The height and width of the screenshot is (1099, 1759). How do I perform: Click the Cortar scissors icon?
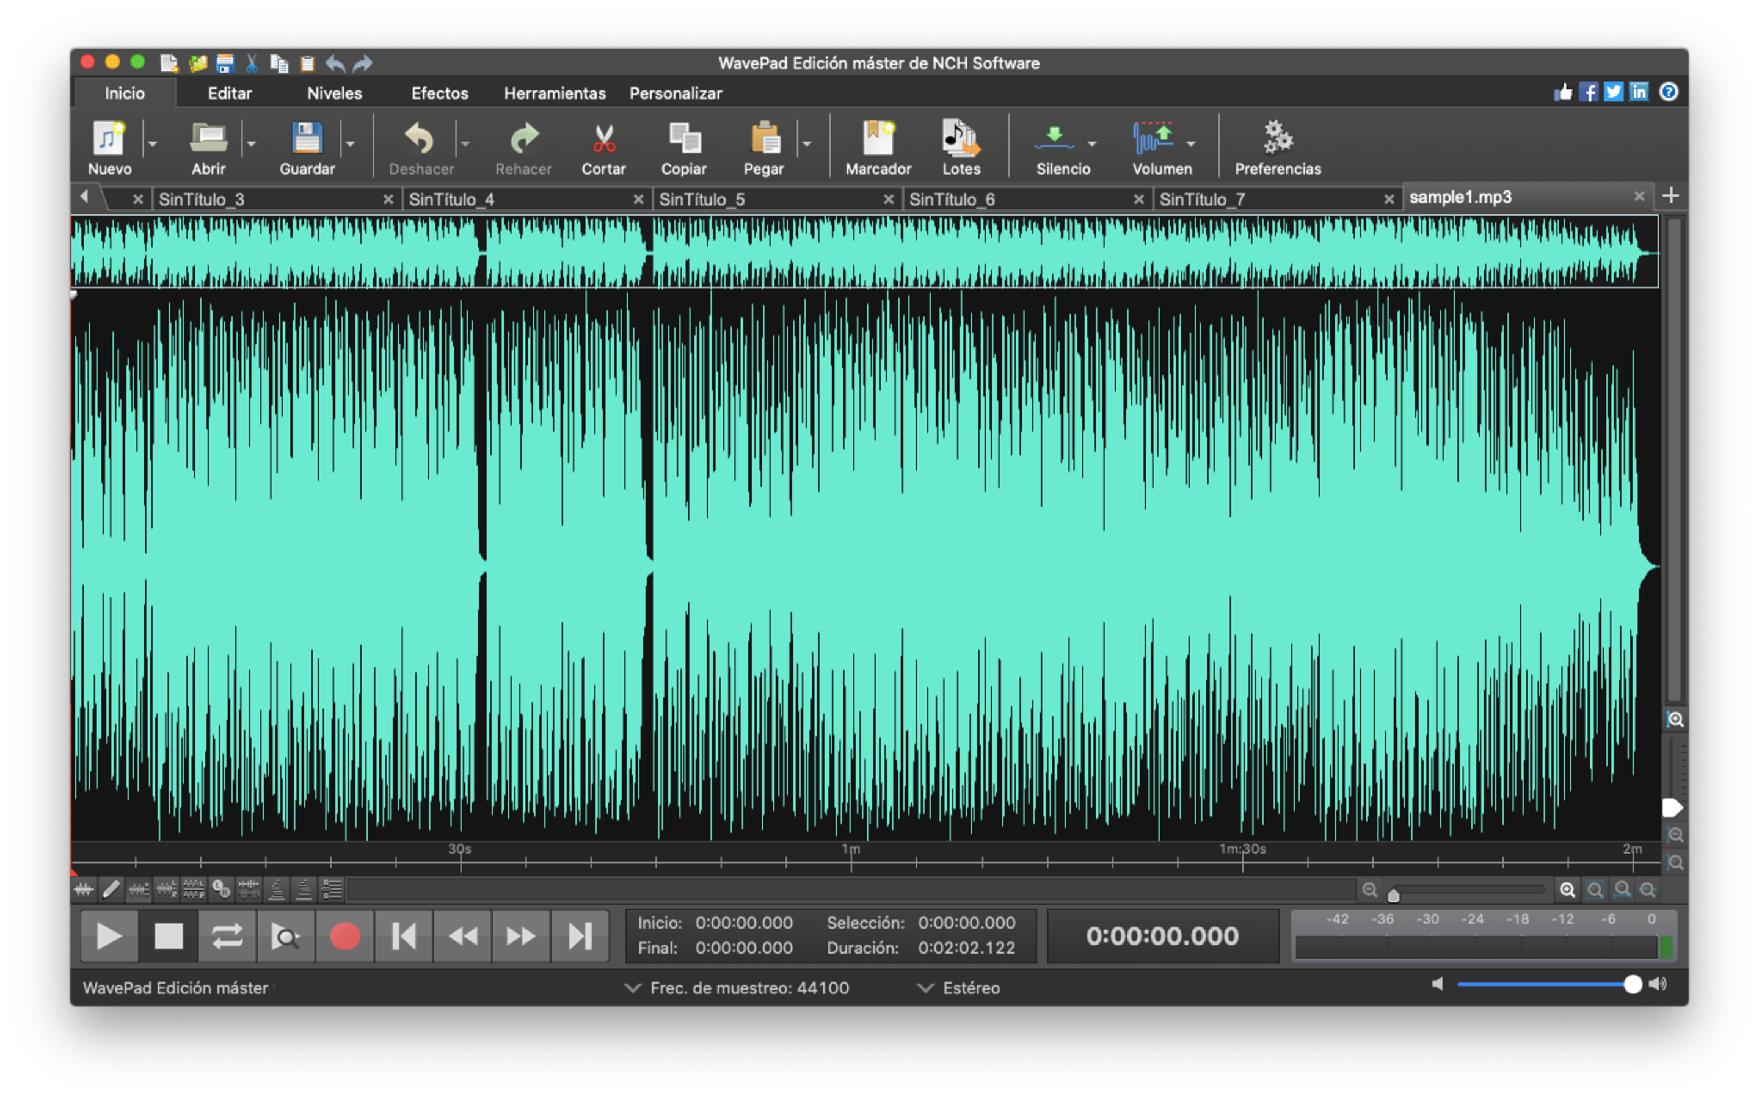603,138
